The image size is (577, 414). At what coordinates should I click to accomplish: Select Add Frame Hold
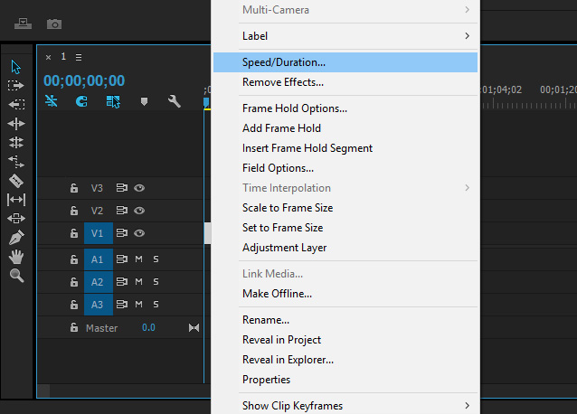click(345, 128)
